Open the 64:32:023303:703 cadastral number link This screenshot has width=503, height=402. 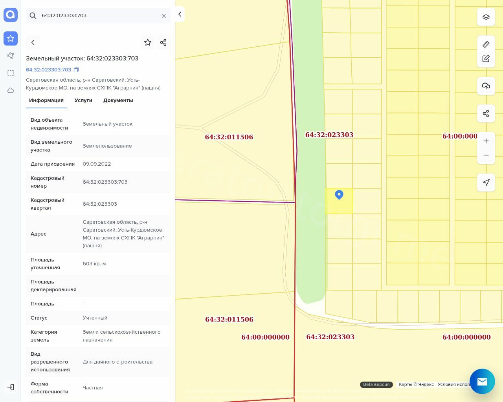(x=48, y=70)
